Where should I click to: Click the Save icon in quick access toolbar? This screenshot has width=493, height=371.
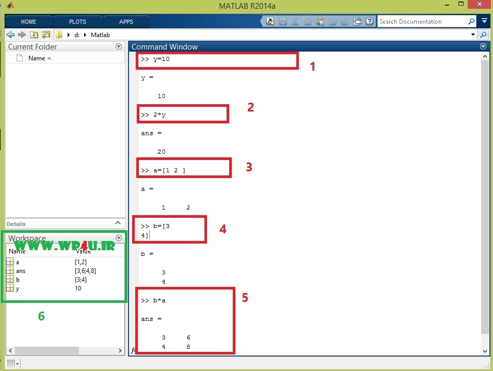click(x=283, y=21)
